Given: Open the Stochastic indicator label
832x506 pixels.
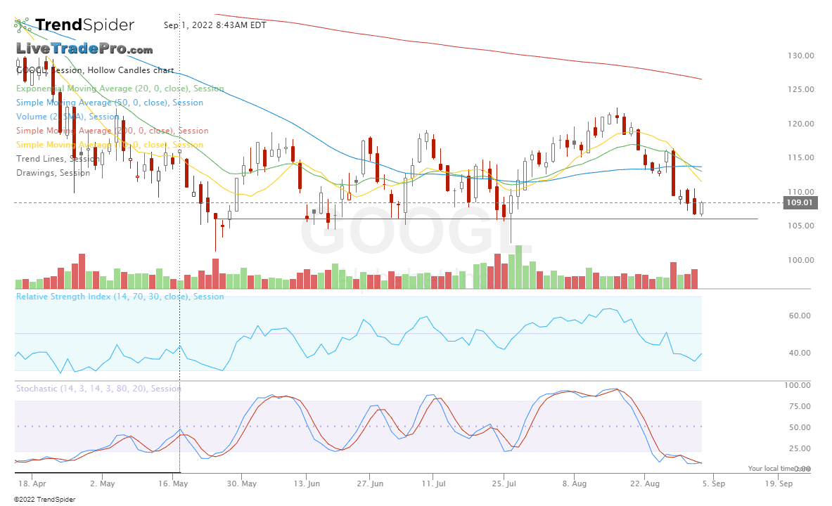Looking at the screenshot, I should point(98,389).
